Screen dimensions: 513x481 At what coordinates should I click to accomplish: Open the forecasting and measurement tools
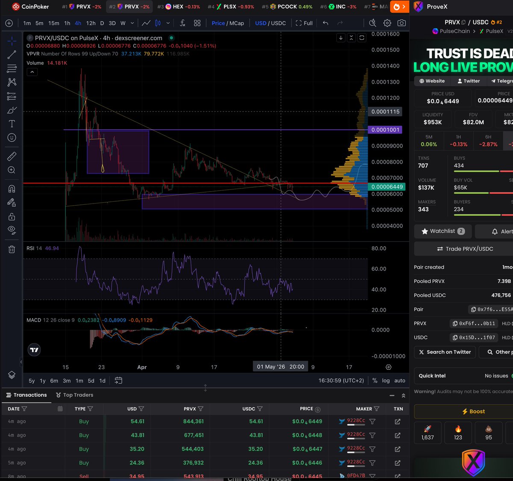[x=12, y=96]
